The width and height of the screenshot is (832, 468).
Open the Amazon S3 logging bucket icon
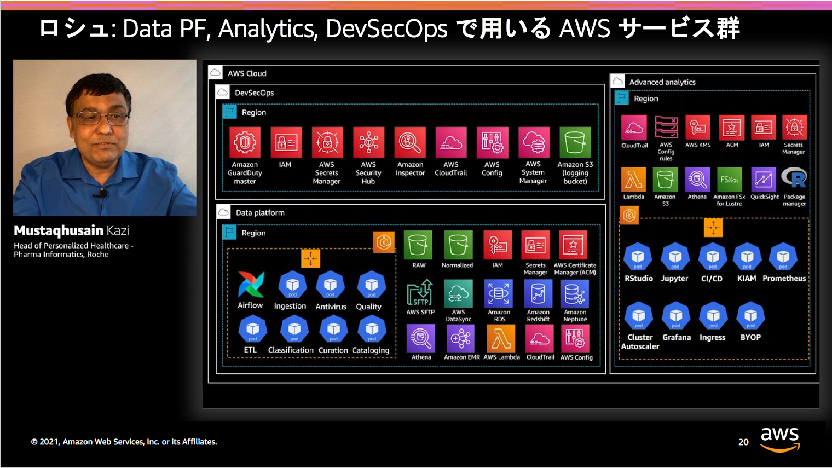point(575,143)
